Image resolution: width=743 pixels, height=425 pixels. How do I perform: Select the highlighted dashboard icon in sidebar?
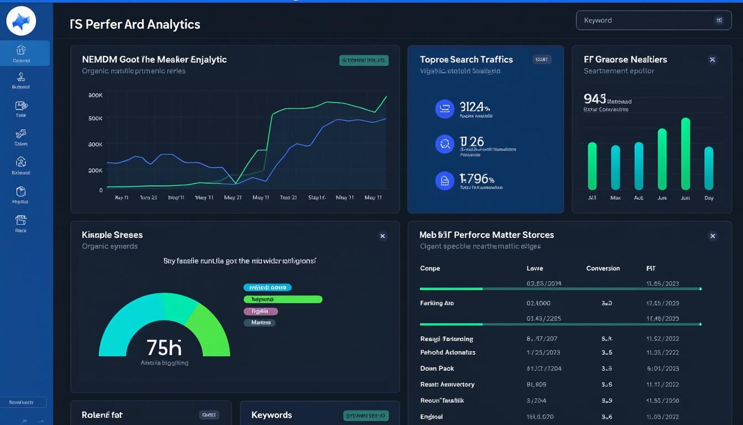pos(20,53)
